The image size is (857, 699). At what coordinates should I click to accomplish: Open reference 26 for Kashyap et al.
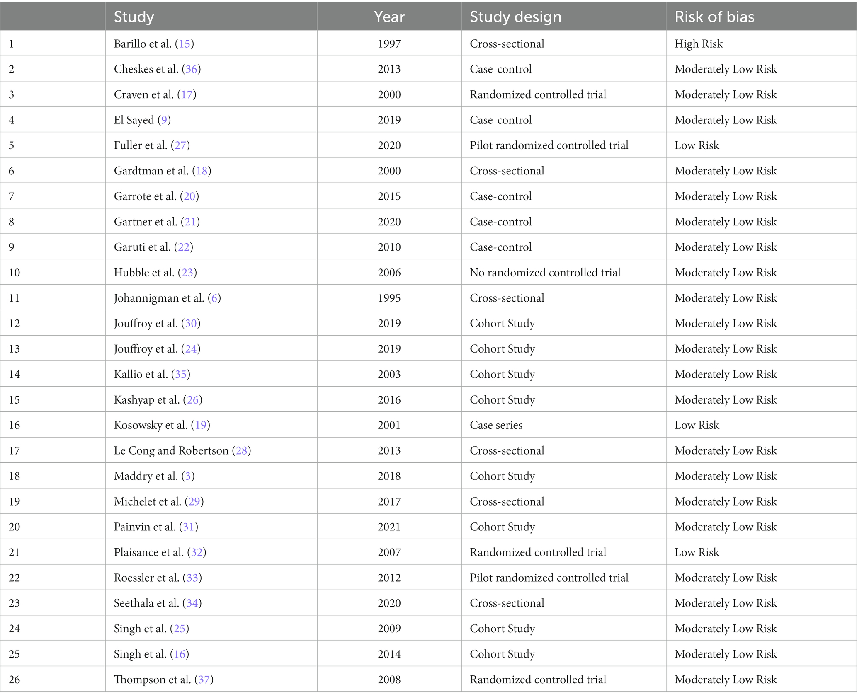[x=193, y=399]
